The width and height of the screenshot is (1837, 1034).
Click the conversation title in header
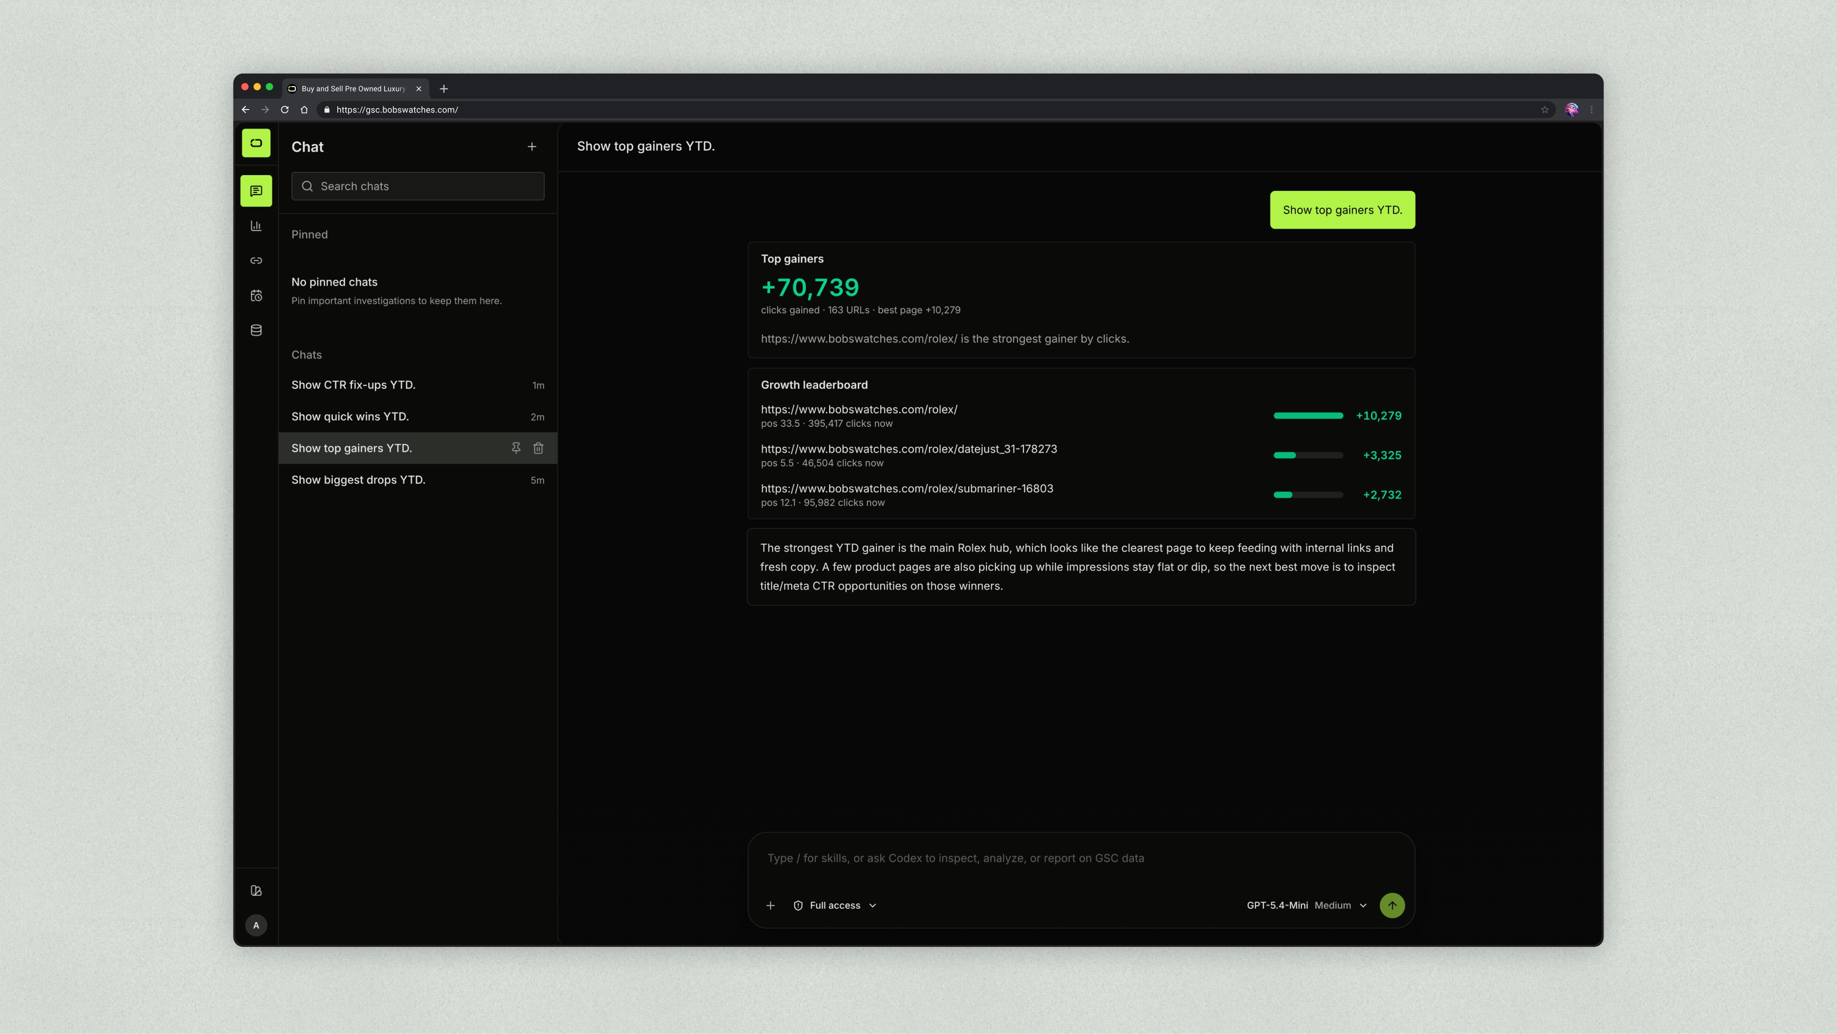pos(645,146)
